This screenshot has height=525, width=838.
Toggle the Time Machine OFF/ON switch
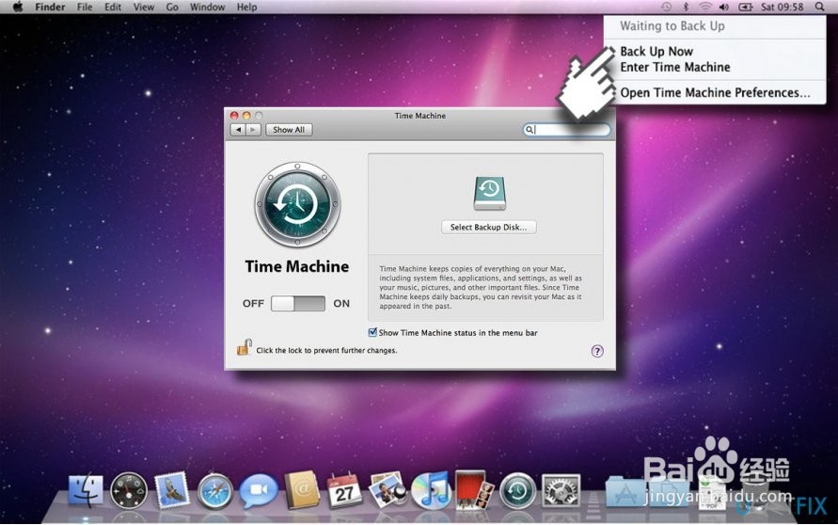(298, 304)
